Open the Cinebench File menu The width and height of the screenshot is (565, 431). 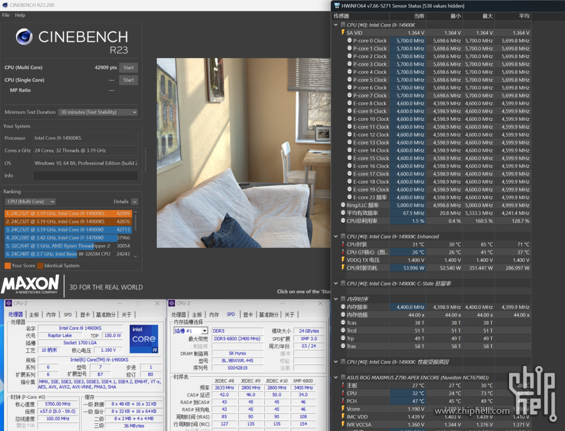(x=6, y=15)
